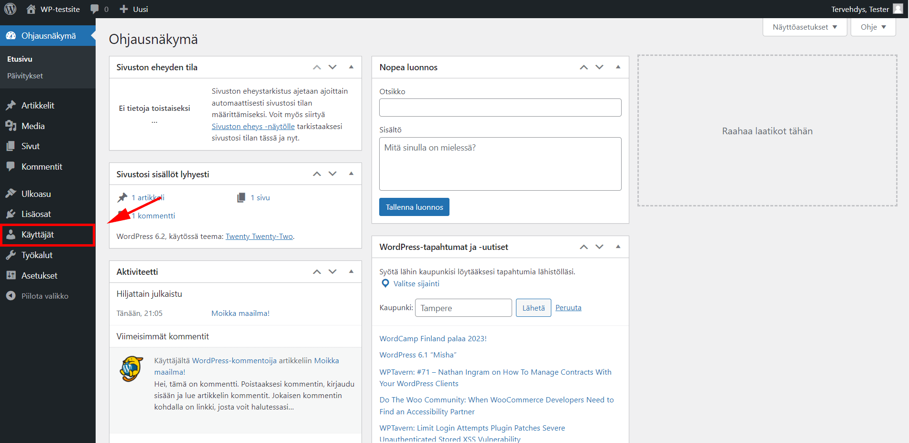The image size is (909, 443).
Task: Click the Ulkoasu paintbrush icon
Action: (11, 194)
